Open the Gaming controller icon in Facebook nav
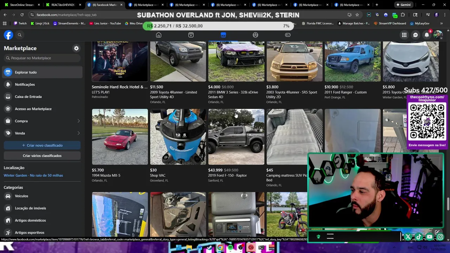 pos(288,35)
